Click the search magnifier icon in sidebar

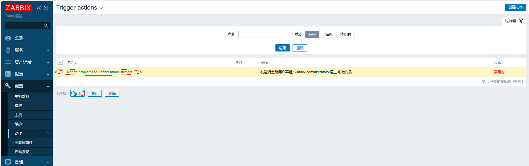46,26
